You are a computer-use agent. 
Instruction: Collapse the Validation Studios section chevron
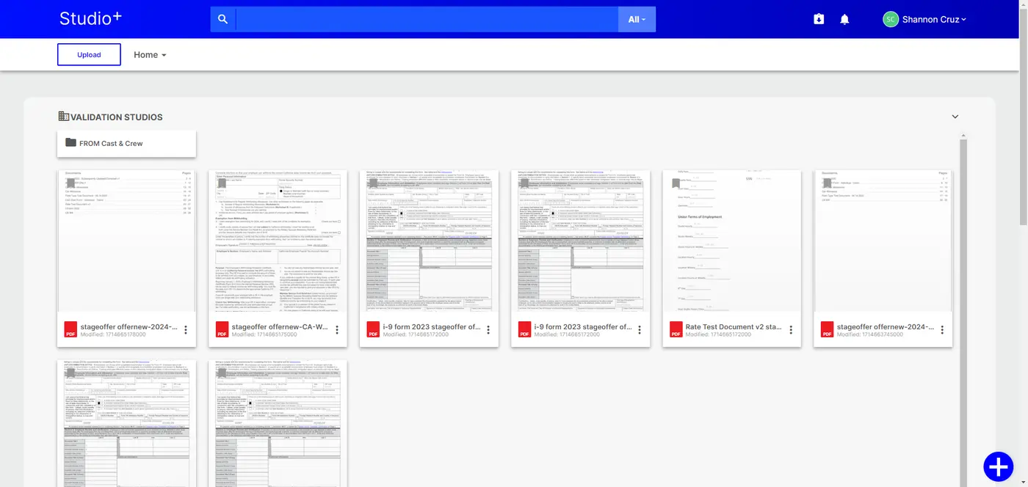click(955, 117)
